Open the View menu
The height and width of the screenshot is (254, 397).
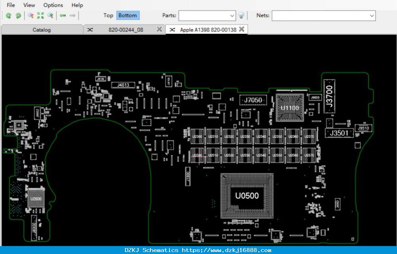(x=29, y=5)
